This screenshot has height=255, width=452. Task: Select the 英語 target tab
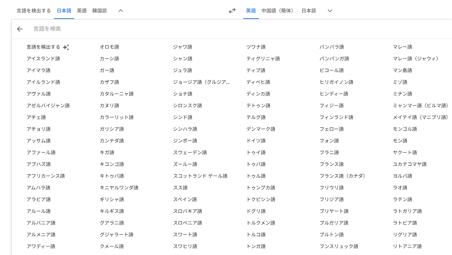(x=251, y=11)
